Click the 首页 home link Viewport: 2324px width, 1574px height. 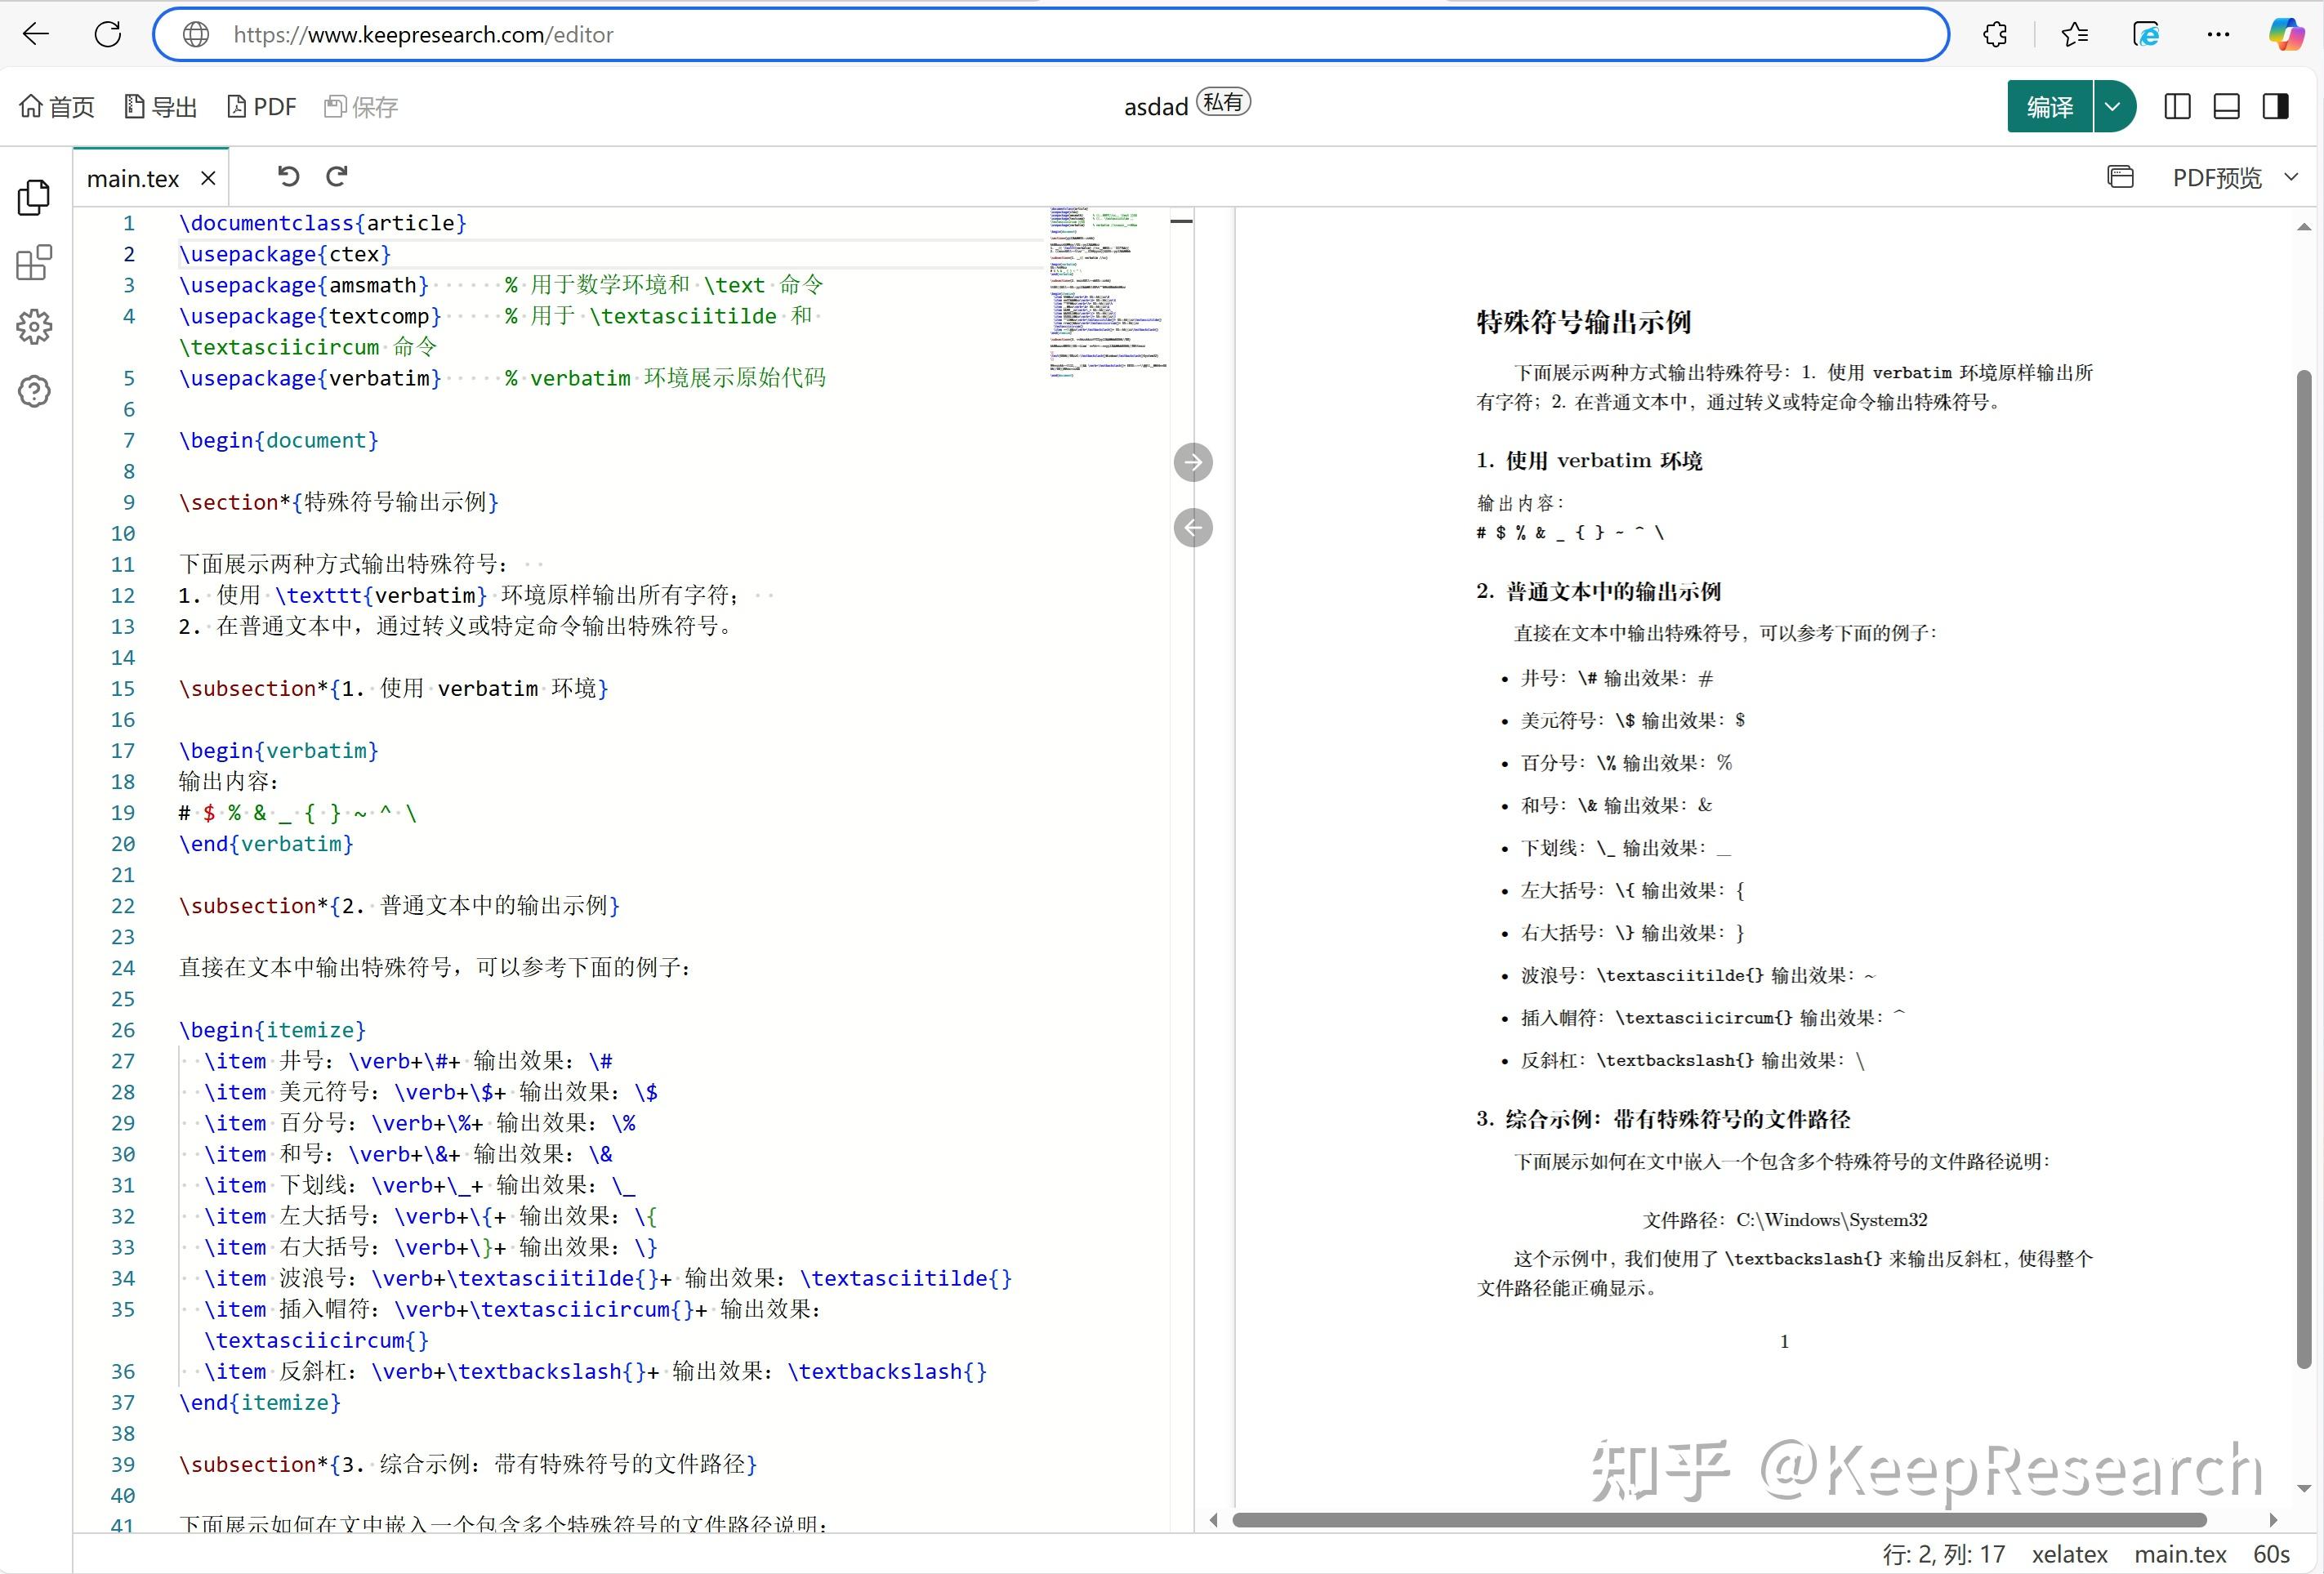(x=57, y=107)
